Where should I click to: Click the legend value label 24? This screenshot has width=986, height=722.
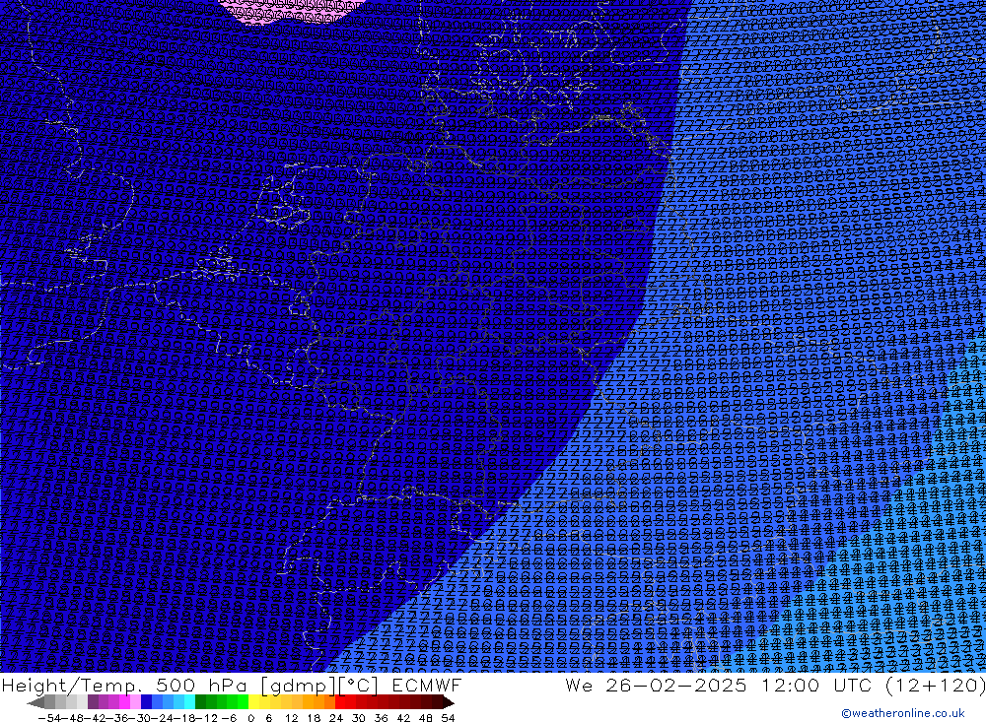click(x=336, y=718)
